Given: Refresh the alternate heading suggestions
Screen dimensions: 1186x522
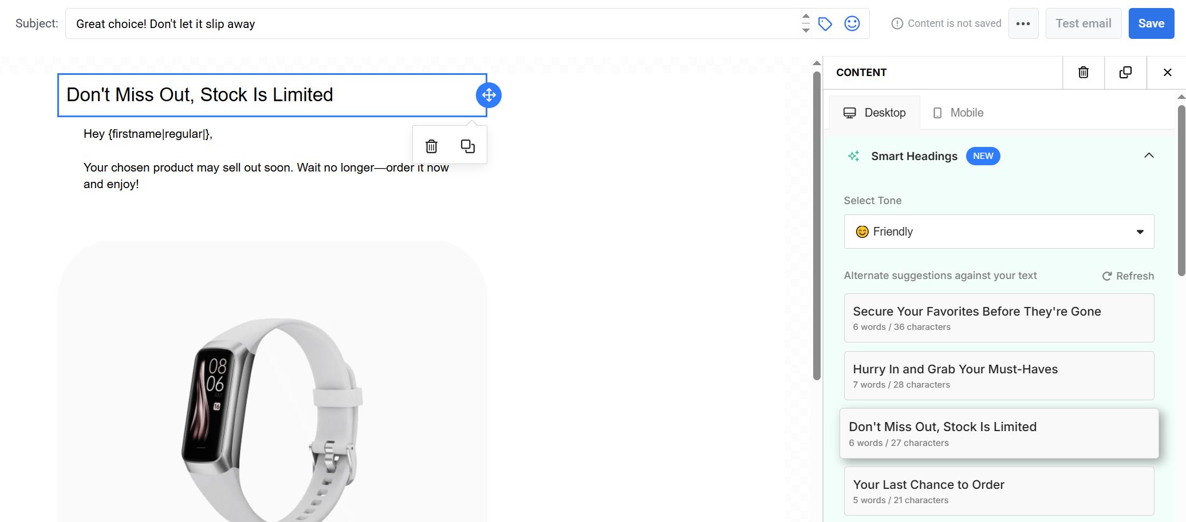Looking at the screenshot, I should [x=1128, y=276].
